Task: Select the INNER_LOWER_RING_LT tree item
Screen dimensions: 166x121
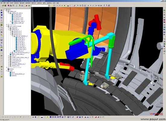Action: click(18, 54)
